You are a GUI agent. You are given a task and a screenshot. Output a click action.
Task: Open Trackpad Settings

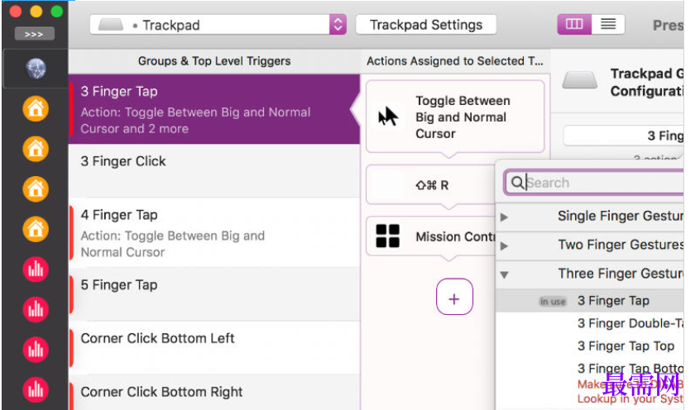[426, 25]
